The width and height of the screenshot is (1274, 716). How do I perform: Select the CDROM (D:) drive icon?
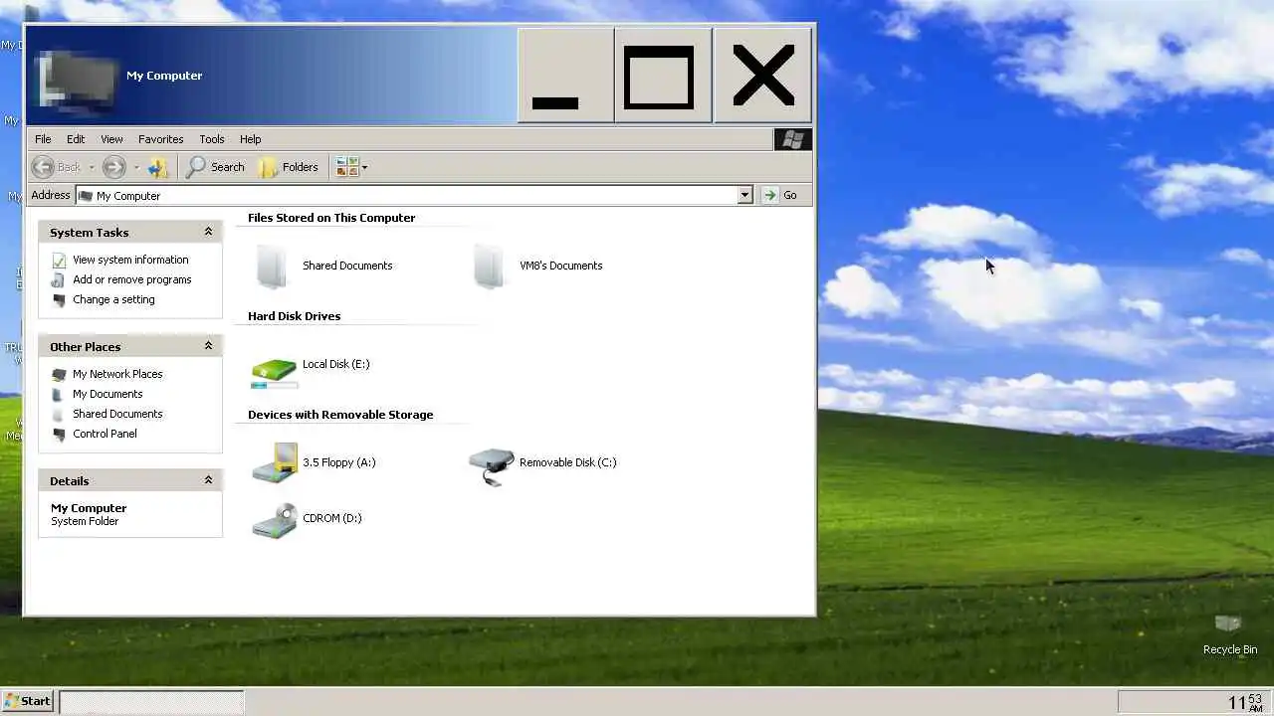click(275, 520)
